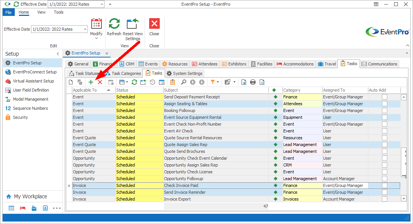This screenshot has width=413, height=224.
Task: Tick Auto Add for Send Deposit Payment Receipt
Action: point(385,97)
